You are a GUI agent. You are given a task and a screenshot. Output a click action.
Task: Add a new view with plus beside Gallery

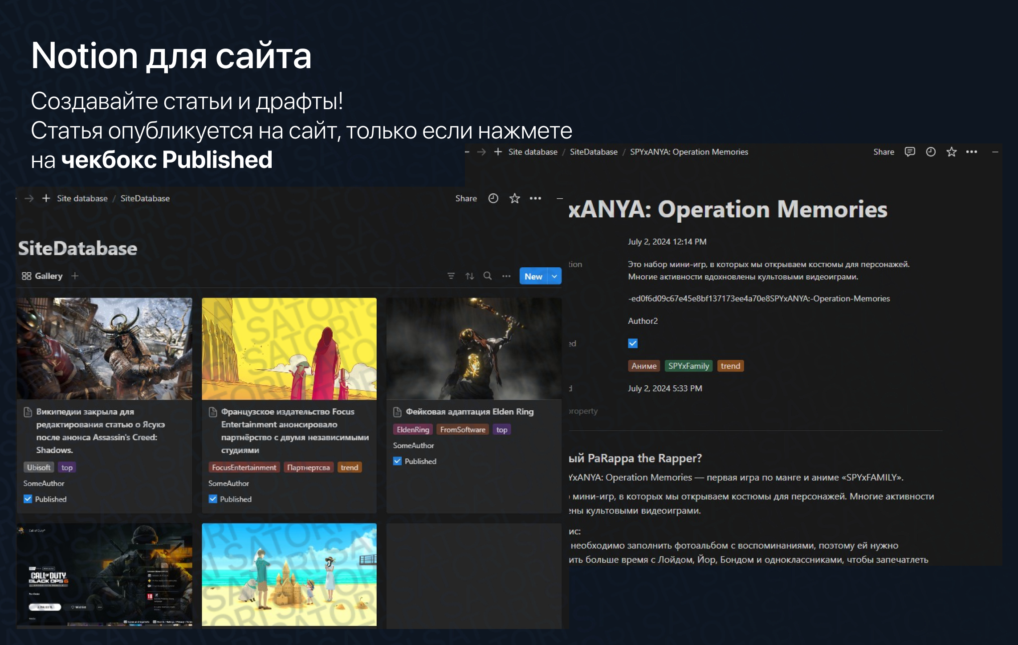[x=75, y=276]
